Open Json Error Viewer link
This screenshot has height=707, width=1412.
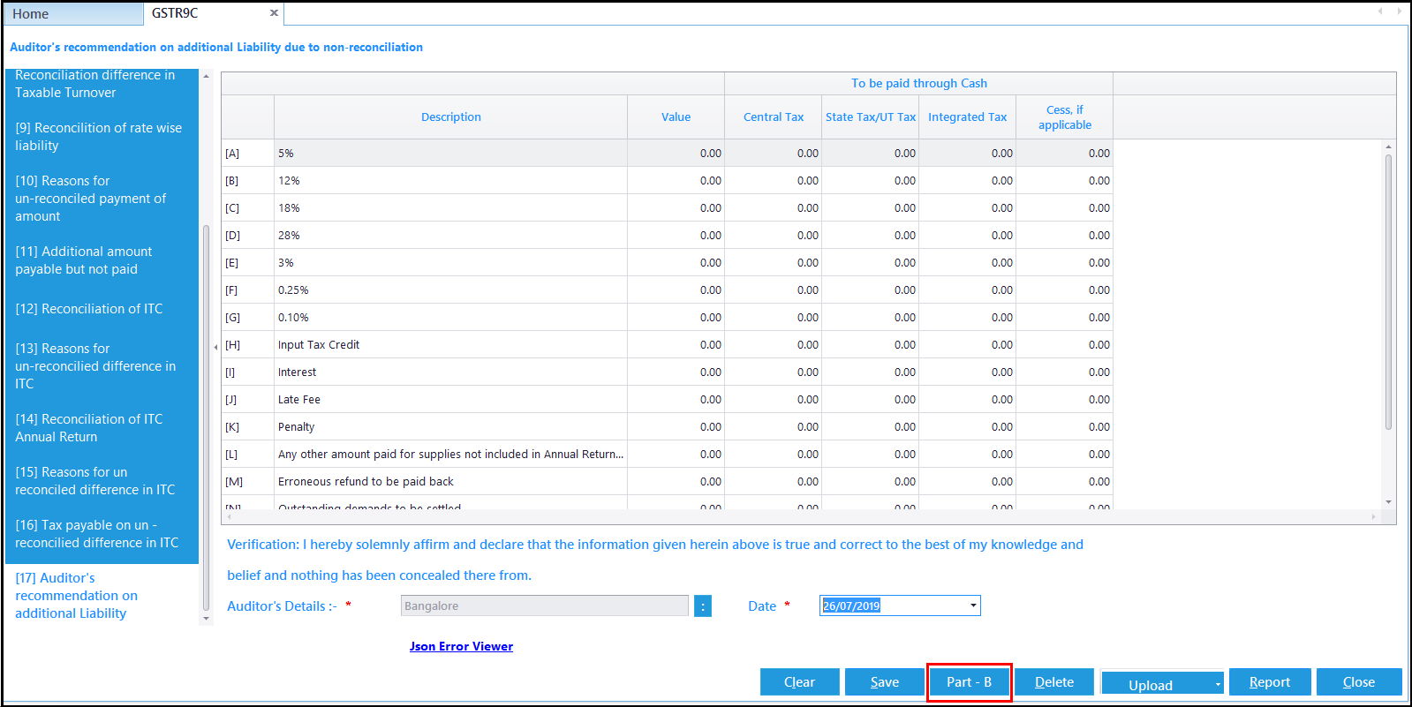point(461,646)
